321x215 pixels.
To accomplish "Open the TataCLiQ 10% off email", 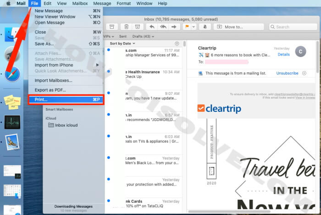I will pyautogui.click(x=144, y=205).
